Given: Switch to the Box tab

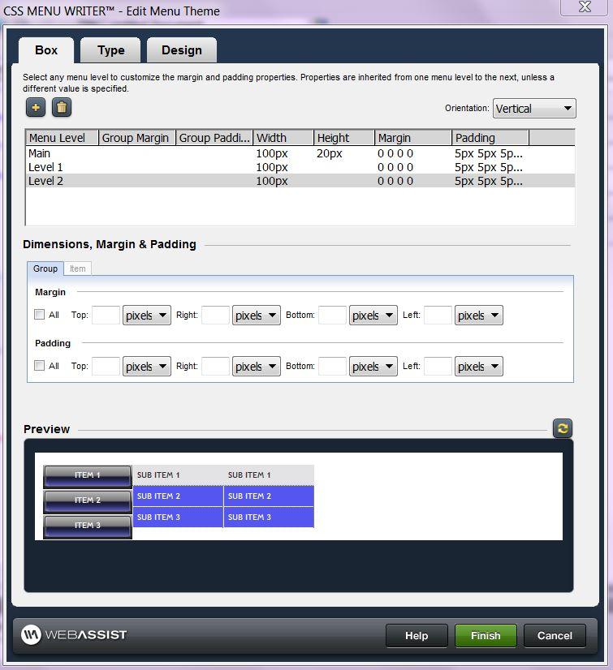Looking at the screenshot, I should pyautogui.click(x=46, y=50).
